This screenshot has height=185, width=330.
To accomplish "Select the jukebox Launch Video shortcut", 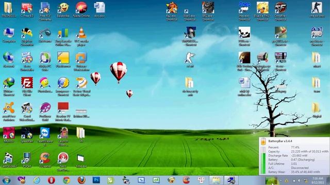I will tap(63, 137).
